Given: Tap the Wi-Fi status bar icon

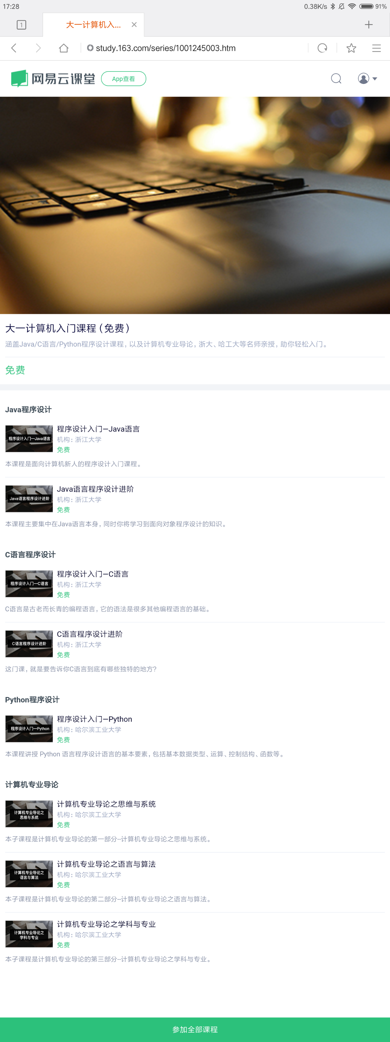Looking at the screenshot, I should [352, 6].
